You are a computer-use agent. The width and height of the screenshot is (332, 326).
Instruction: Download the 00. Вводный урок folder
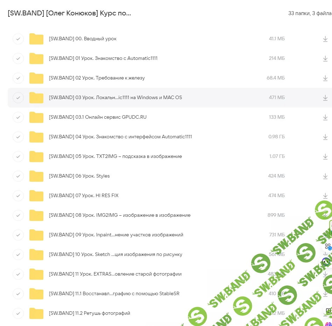coord(325,39)
